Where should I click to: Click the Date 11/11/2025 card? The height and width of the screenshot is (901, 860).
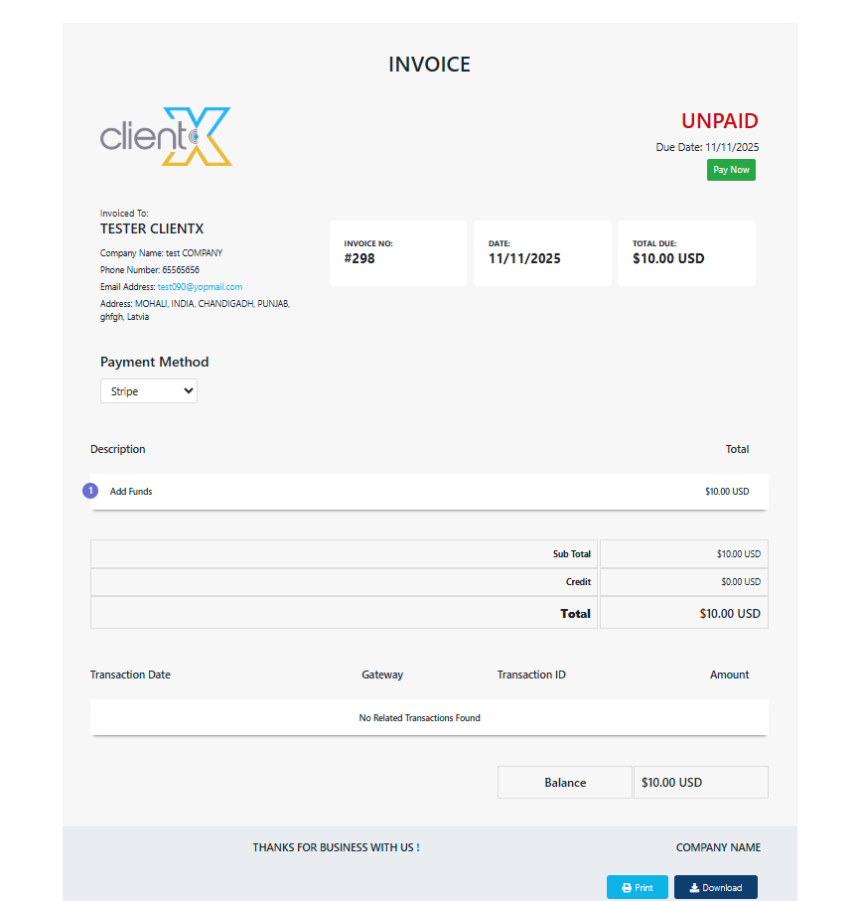[x=541, y=253]
